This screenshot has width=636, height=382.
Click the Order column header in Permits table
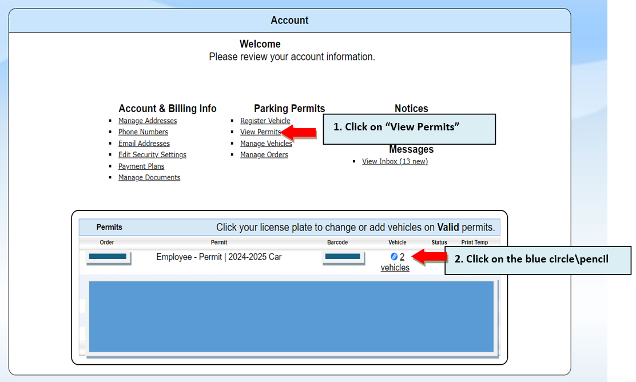(107, 242)
